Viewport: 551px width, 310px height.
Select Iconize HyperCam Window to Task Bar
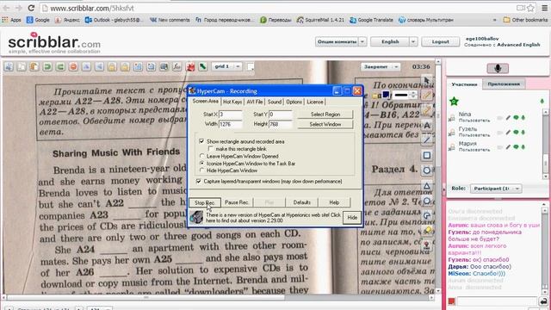pos(201,164)
